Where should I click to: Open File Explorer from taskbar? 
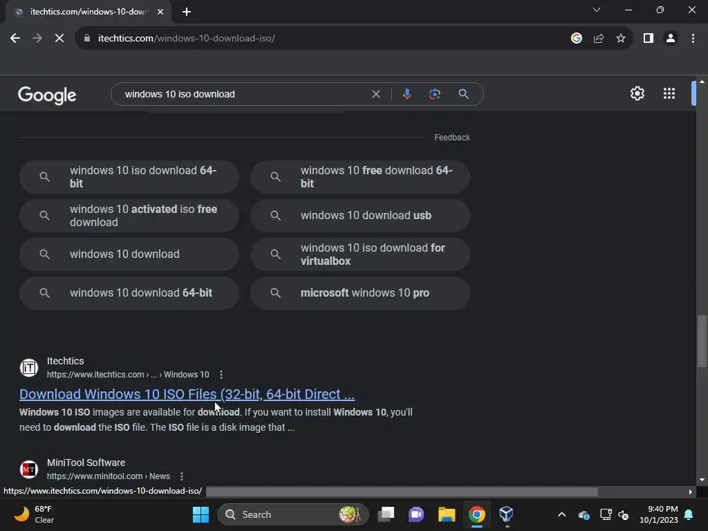pos(447,514)
